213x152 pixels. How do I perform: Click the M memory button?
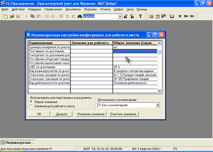pyautogui.click(x=180, y=16)
